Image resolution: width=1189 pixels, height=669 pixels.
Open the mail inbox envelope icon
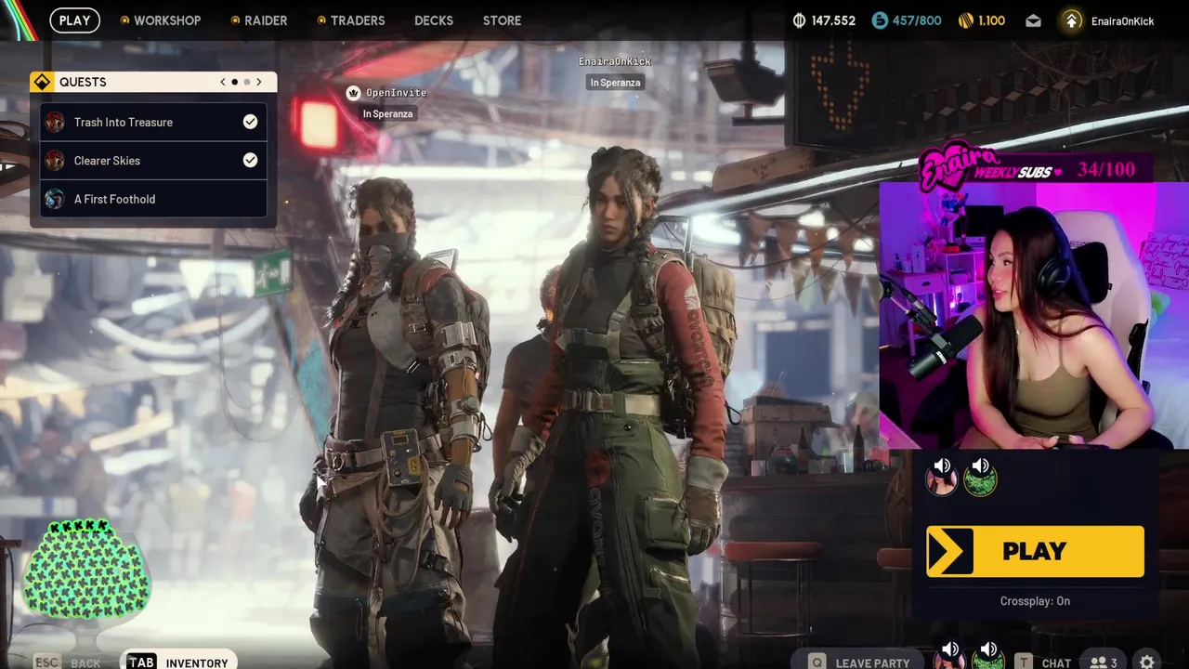(1033, 21)
